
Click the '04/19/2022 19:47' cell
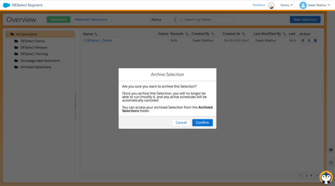(x=236, y=41)
